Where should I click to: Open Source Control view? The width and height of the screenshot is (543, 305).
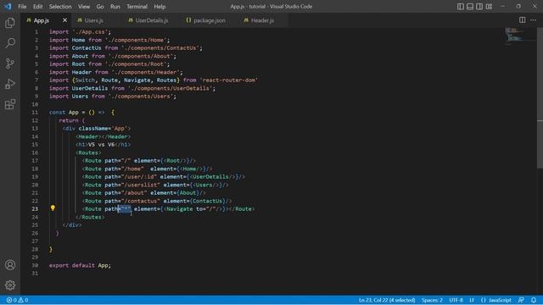10,64
